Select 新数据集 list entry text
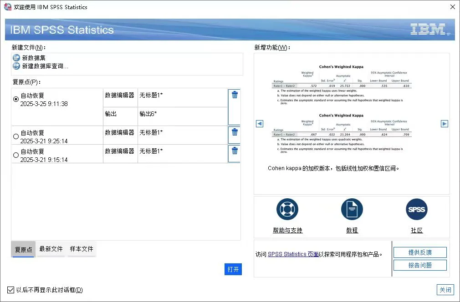 (x=34, y=58)
